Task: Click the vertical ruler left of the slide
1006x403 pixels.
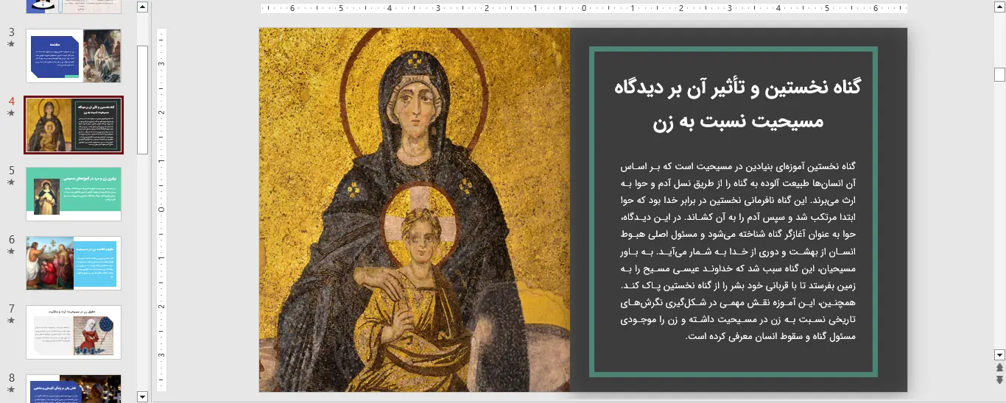Action: click(163, 210)
